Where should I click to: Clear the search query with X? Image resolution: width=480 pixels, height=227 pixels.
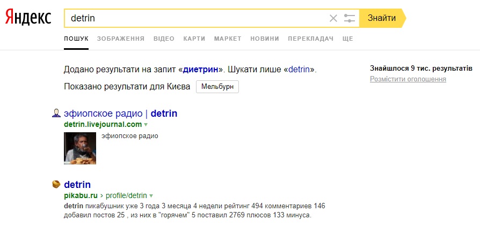[x=333, y=18]
